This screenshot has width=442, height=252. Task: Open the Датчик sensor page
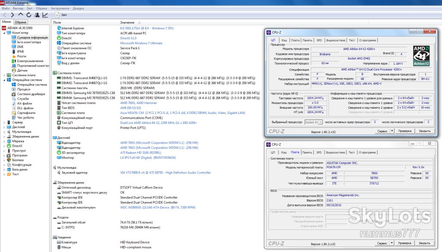click(x=22, y=70)
